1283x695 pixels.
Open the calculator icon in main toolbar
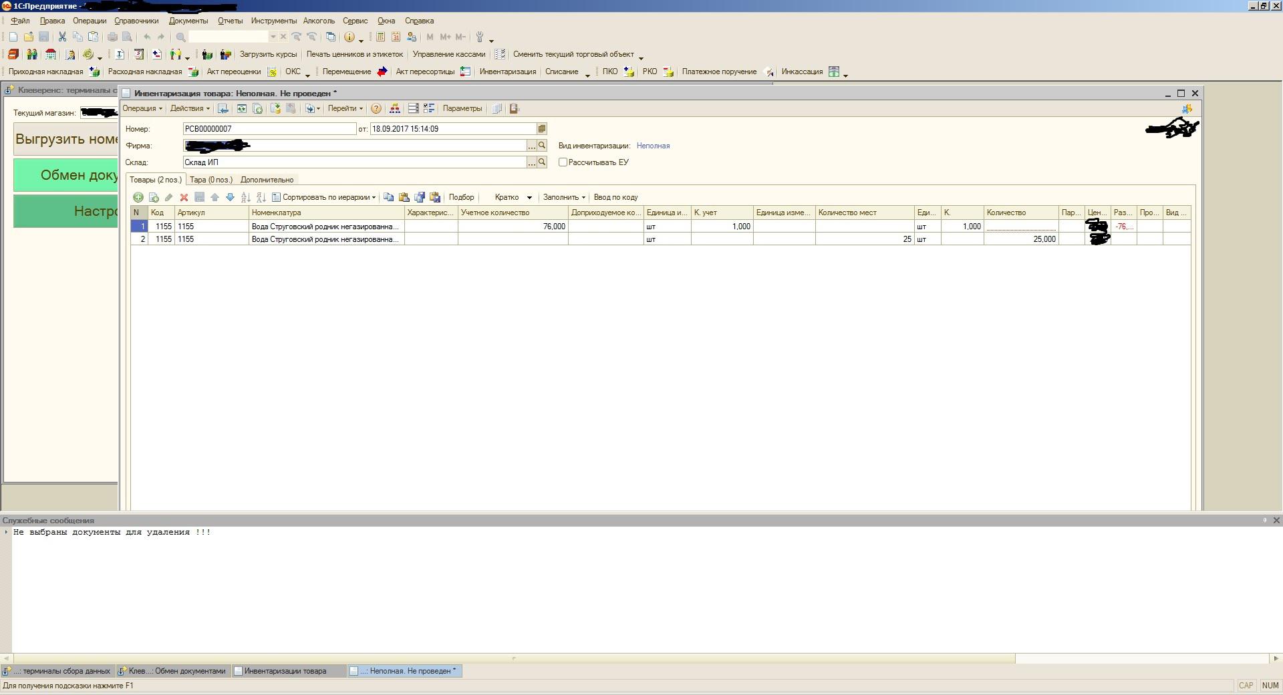click(x=381, y=37)
